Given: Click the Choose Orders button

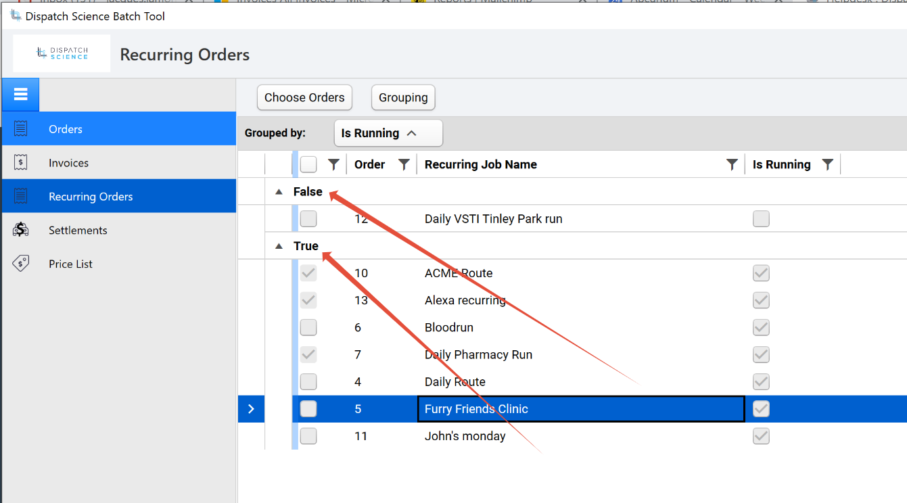Looking at the screenshot, I should click(304, 97).
